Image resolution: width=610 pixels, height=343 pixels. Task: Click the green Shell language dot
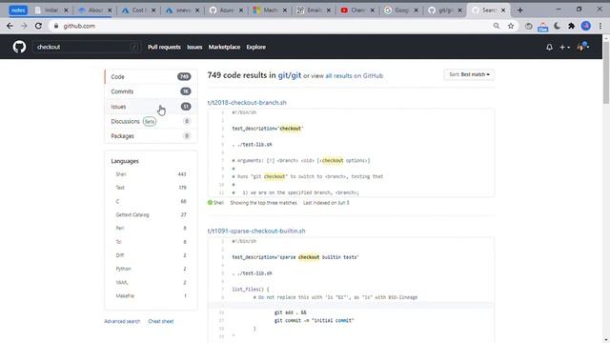point(210,203)
